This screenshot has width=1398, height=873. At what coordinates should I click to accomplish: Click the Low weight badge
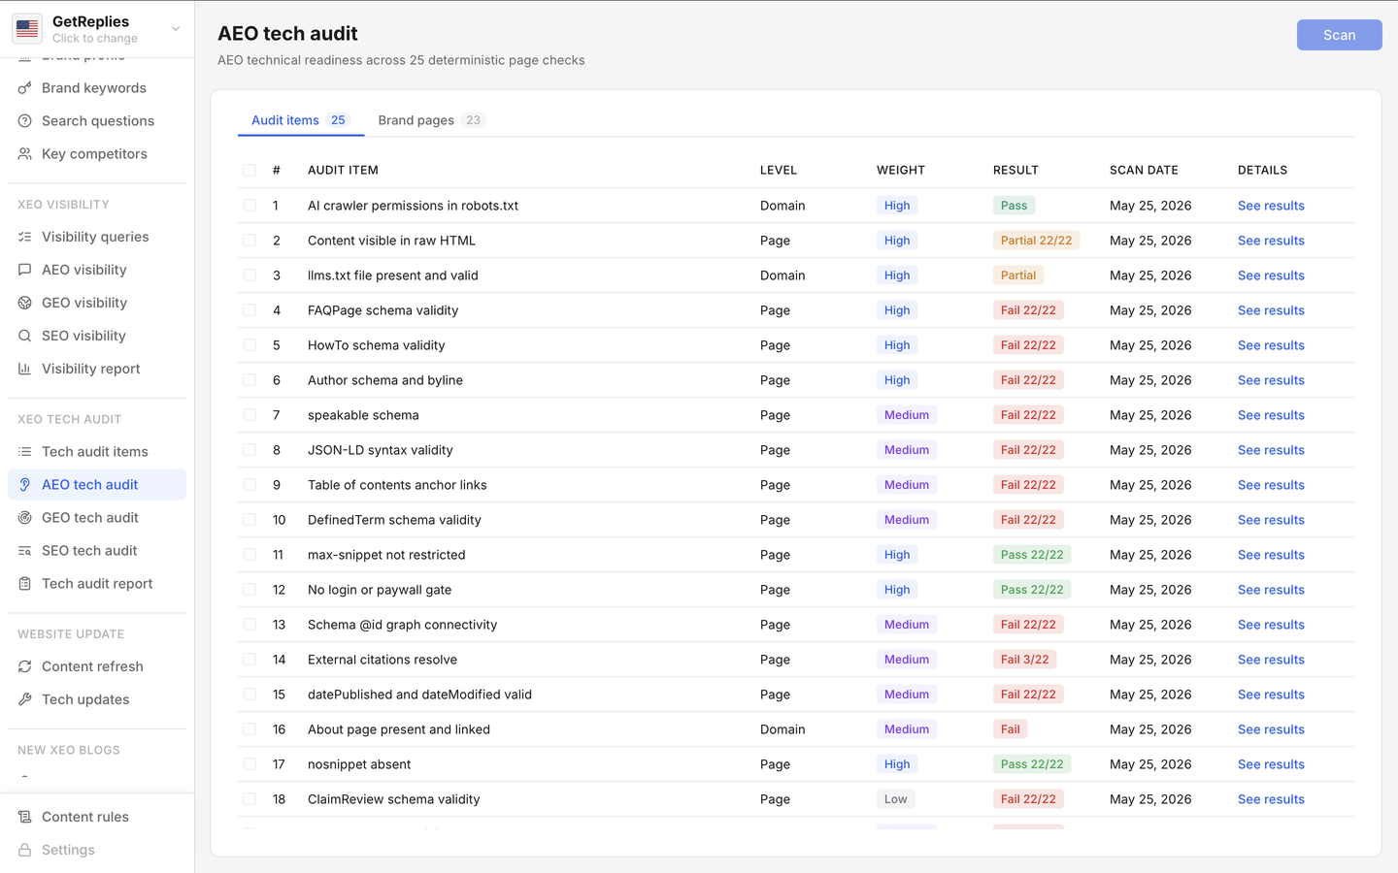[895, 799]
